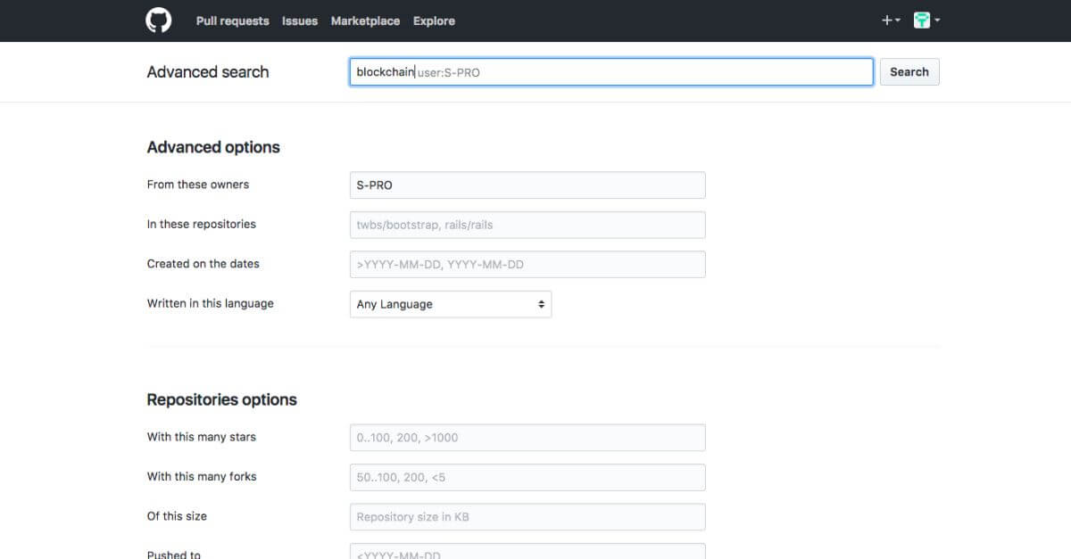Image resolution: width=1071 pixels, height=559 pixels.
Task: Focus the main blockchain search query field
Action: [x=610, y=72]
